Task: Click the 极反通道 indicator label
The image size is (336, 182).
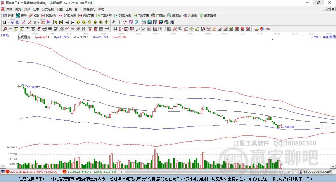Action: pos(24,37)
